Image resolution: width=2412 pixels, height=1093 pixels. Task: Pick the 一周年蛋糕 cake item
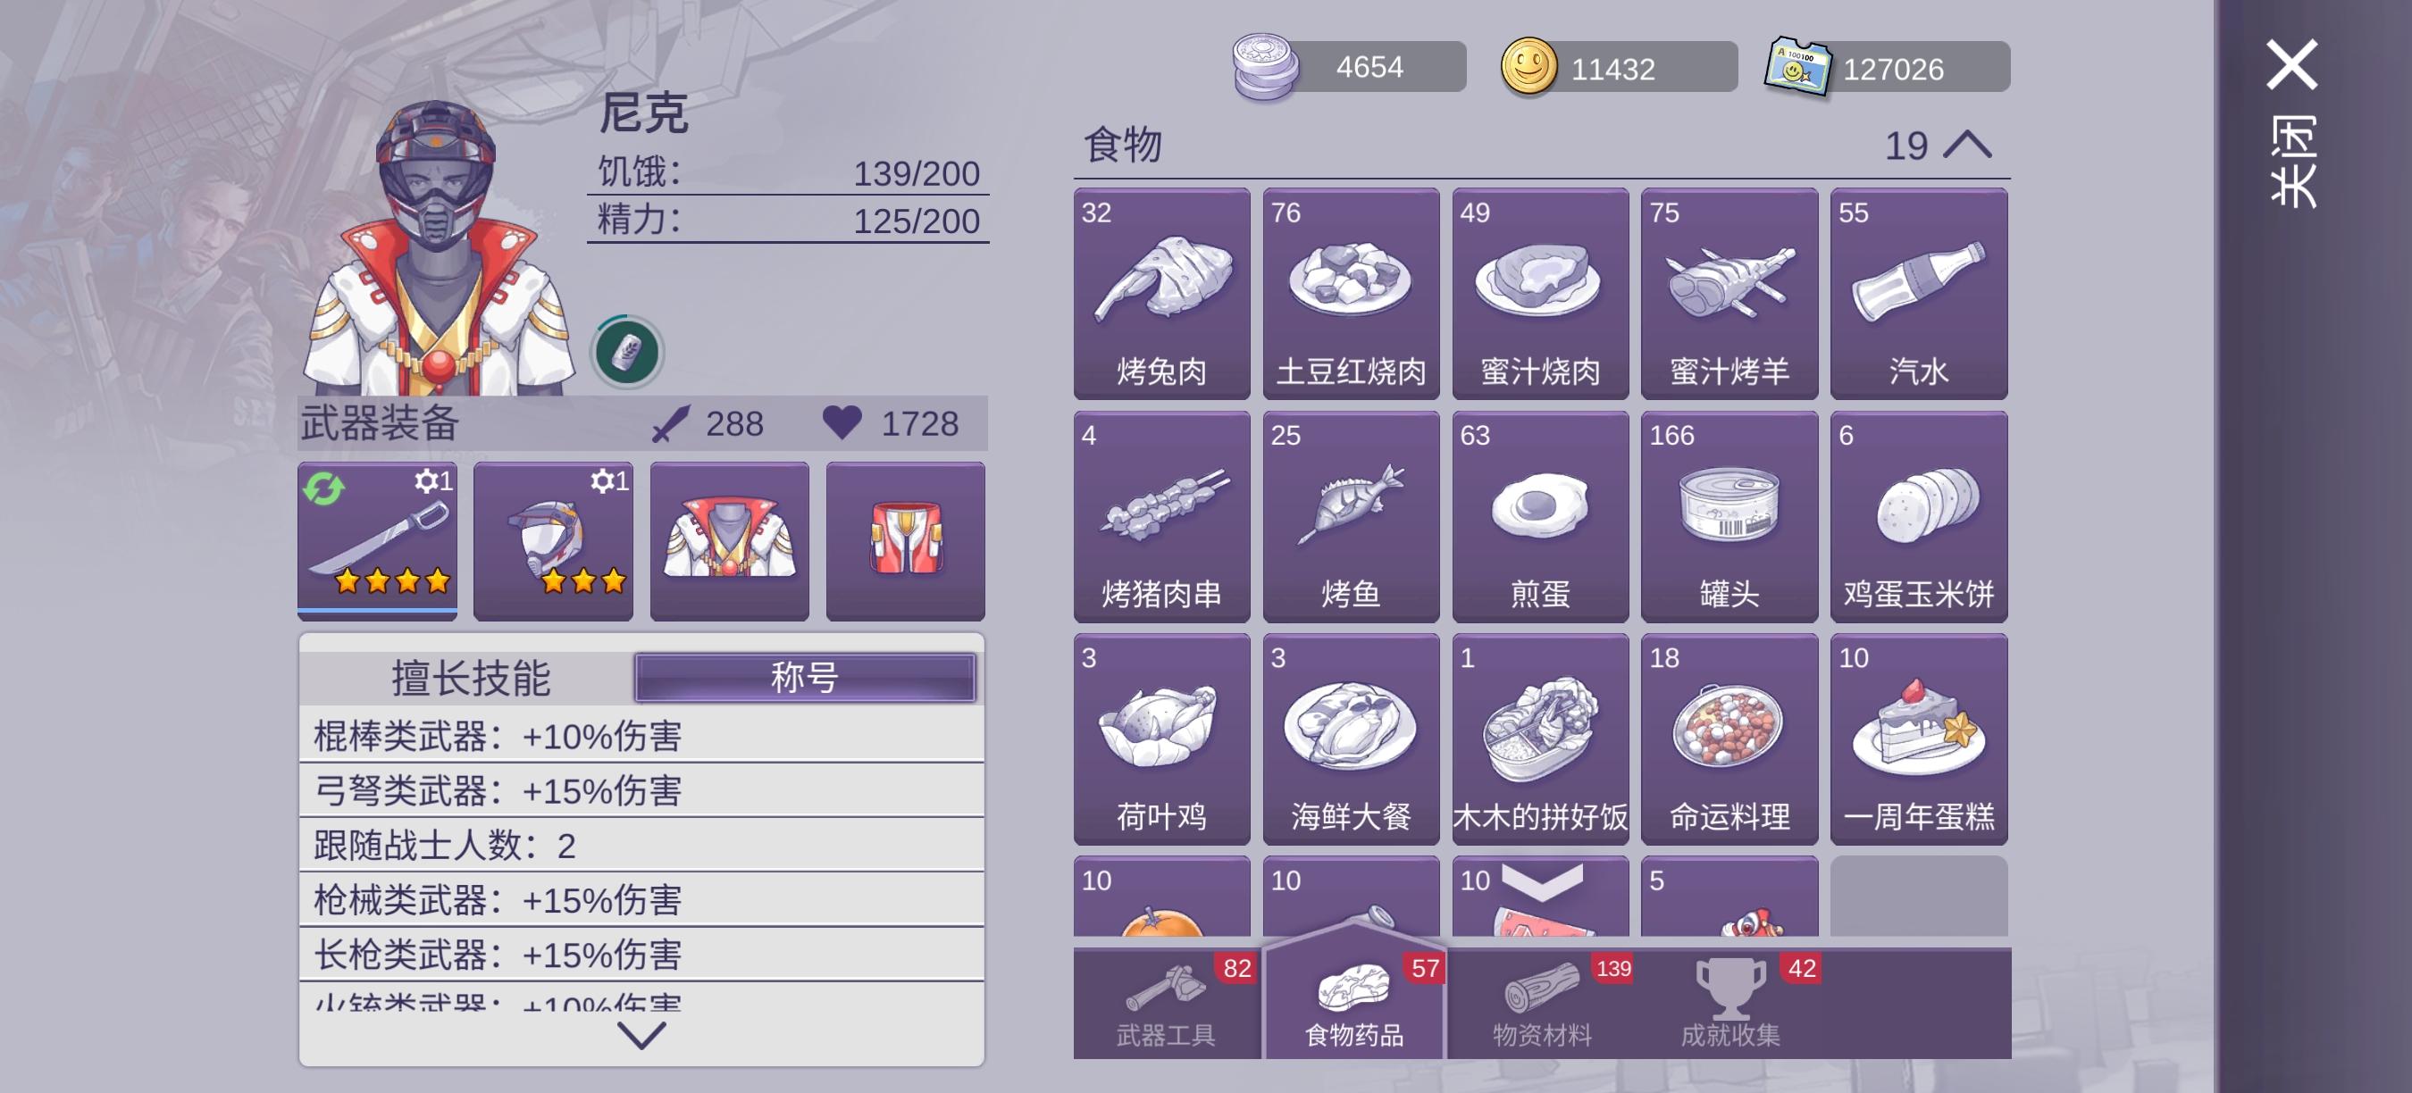pos(1919,739)
